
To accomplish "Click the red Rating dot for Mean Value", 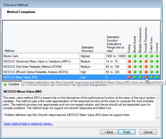I will pos(129,77).
